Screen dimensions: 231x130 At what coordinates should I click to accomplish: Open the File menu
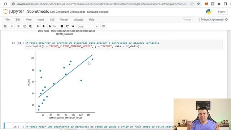[8, 19]
